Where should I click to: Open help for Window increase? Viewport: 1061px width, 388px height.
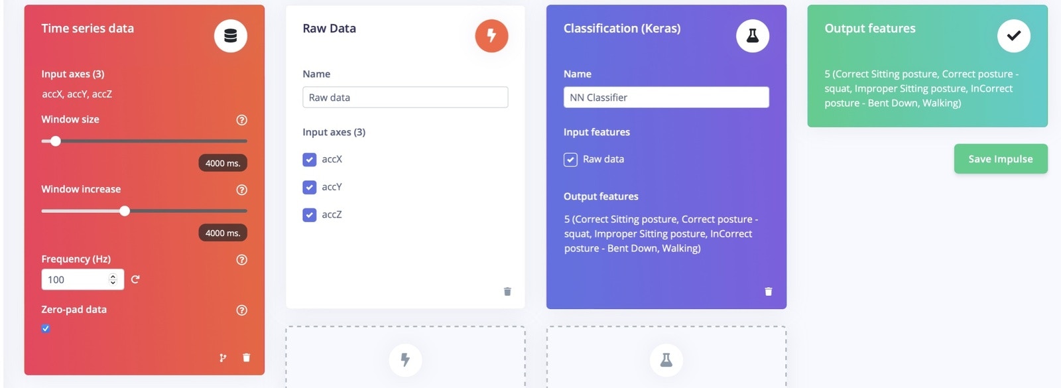point(242,190)
